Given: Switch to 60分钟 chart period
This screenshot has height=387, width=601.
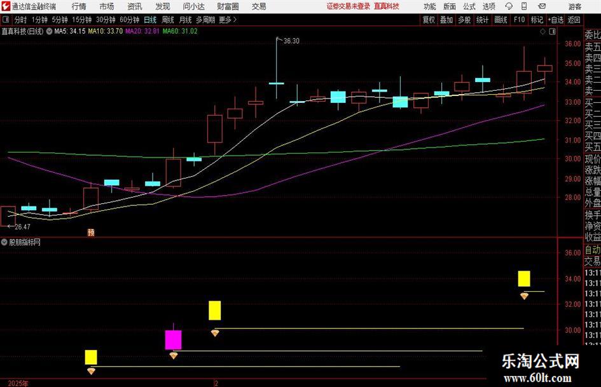Looking at the screenshot, I should point(130,20).
